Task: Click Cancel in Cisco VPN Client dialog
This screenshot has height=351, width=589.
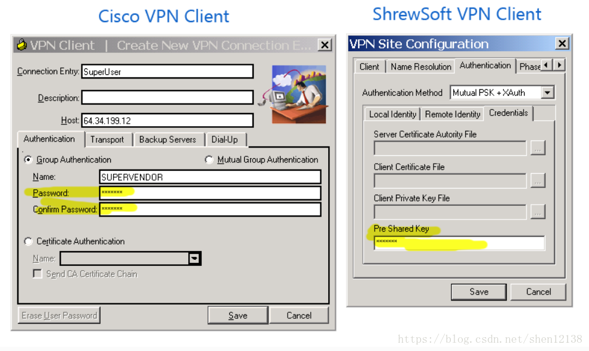Action: [x=299, y=315]
